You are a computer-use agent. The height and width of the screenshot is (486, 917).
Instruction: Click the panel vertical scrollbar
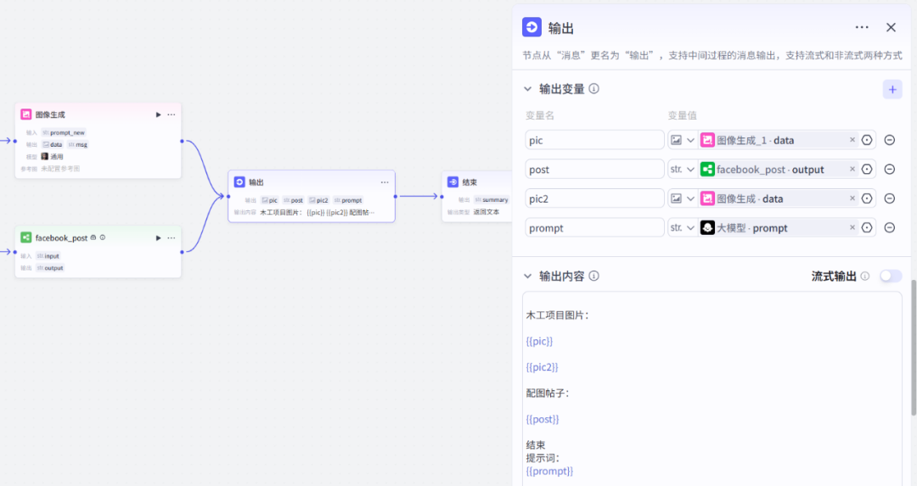point(914,348)
